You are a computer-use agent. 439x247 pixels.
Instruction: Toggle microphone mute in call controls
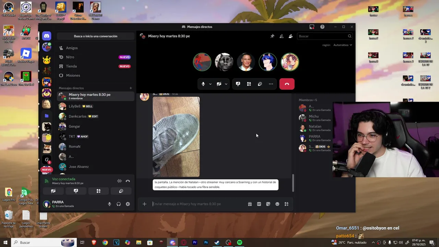click(203, 84)
